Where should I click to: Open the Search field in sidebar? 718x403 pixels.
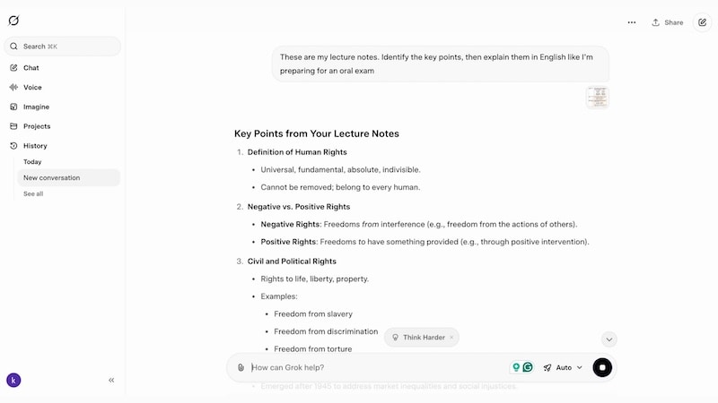pos(63,46)
